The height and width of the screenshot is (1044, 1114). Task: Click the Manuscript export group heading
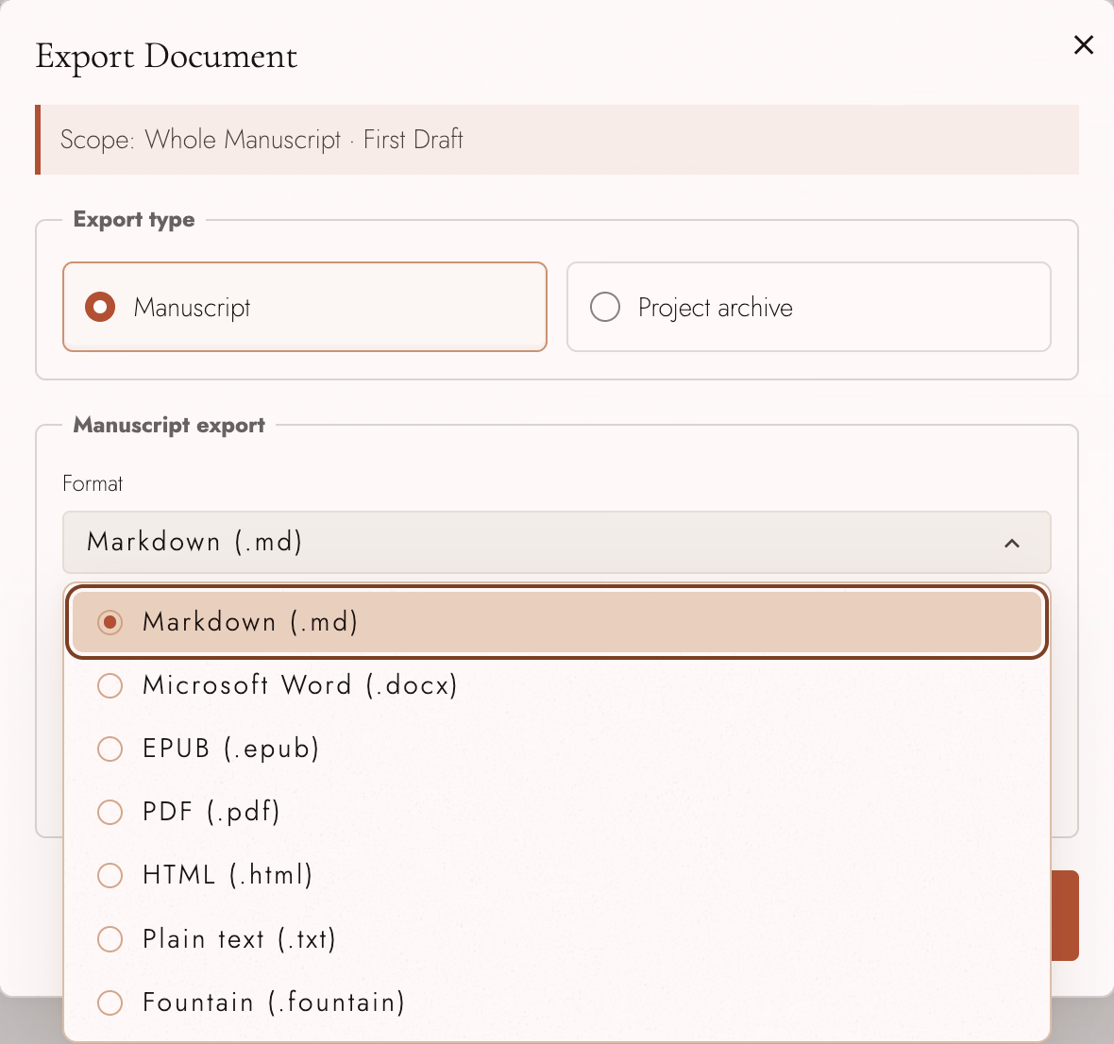coord(169,425)
